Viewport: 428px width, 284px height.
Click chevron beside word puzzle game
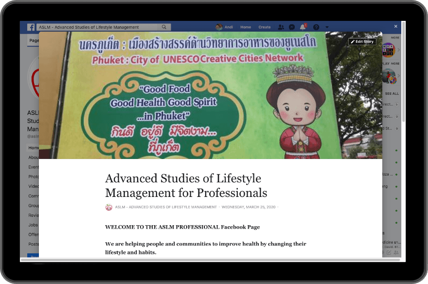[x=398, y=50]
